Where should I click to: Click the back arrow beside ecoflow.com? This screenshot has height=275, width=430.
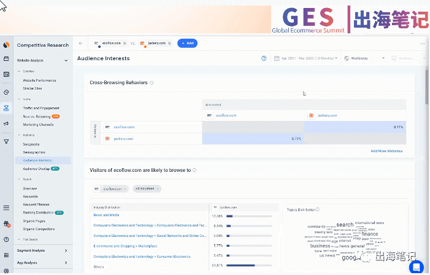80,43
